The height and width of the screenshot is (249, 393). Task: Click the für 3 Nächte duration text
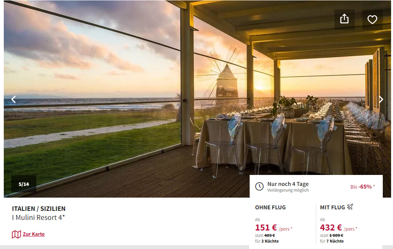267,241
